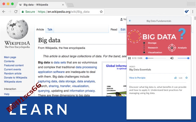Select the Read tab
This screenshot has width=196, height=122.
point(114,30)
